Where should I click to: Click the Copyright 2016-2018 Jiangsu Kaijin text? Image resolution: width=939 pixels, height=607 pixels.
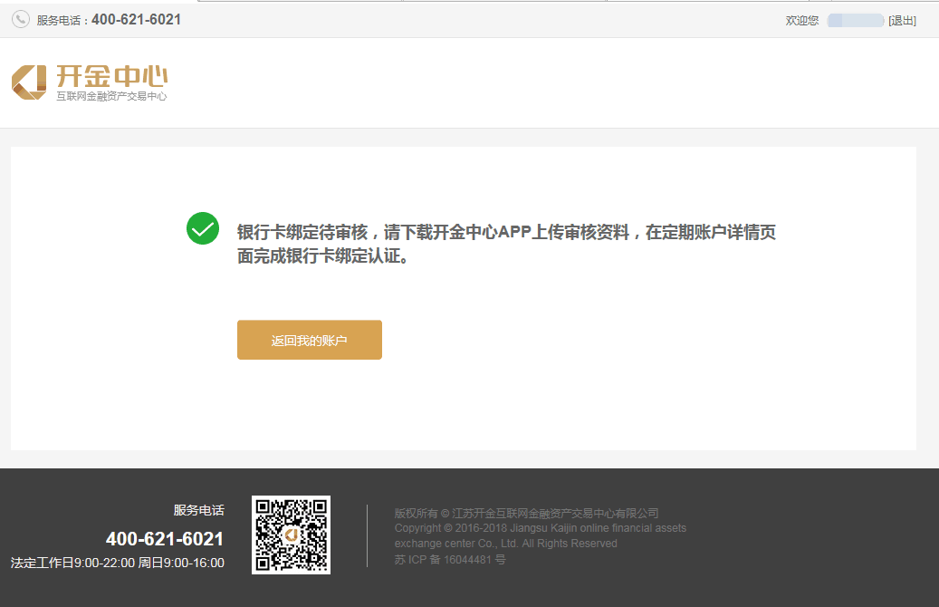[540, 528]
